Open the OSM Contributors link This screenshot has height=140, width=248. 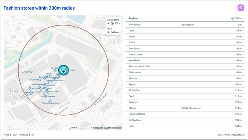112,128
